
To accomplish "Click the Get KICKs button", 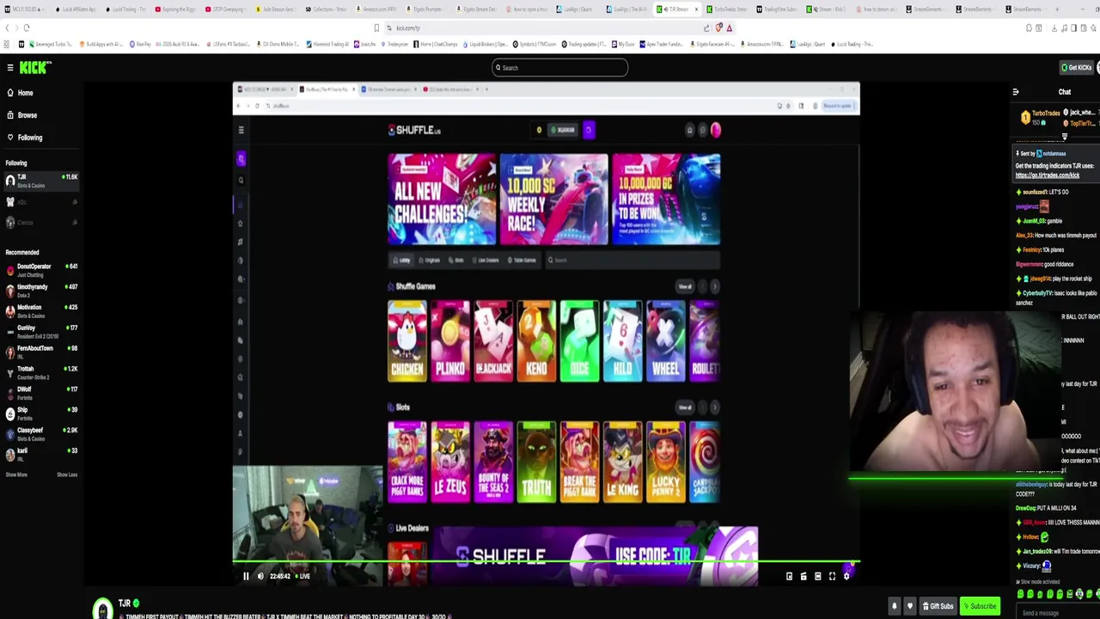I will point(1076,68).
